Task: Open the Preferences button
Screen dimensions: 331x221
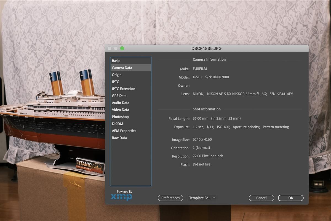Action: [170, 198]
